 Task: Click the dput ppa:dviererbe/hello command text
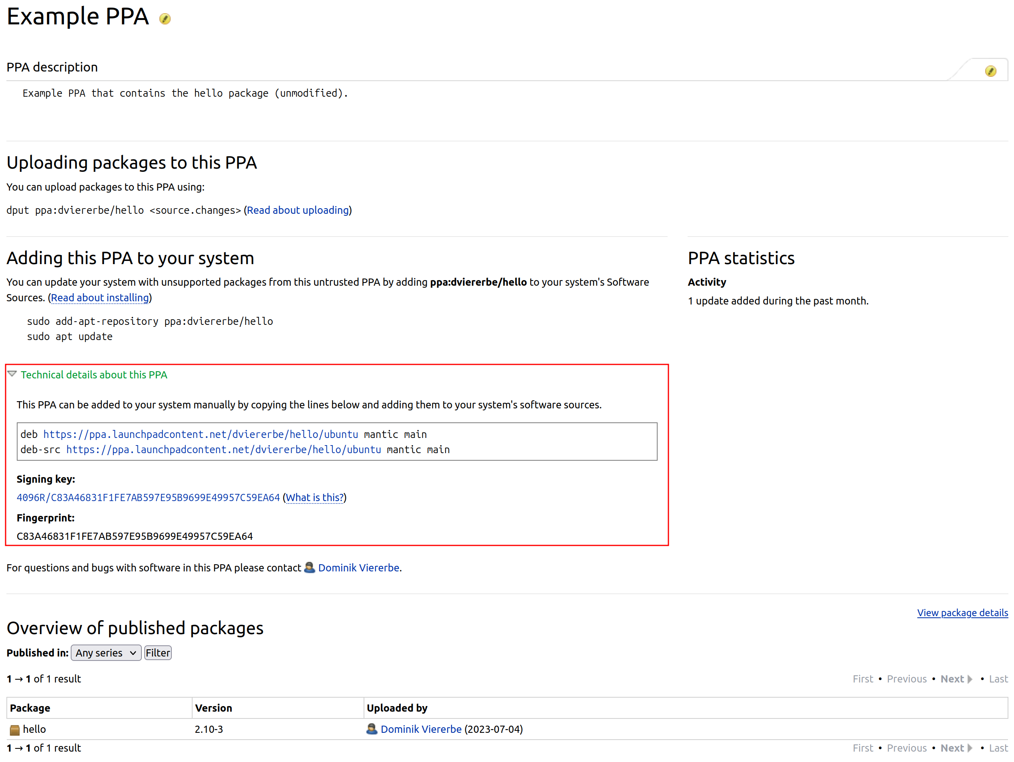click(x=124, y=210)
